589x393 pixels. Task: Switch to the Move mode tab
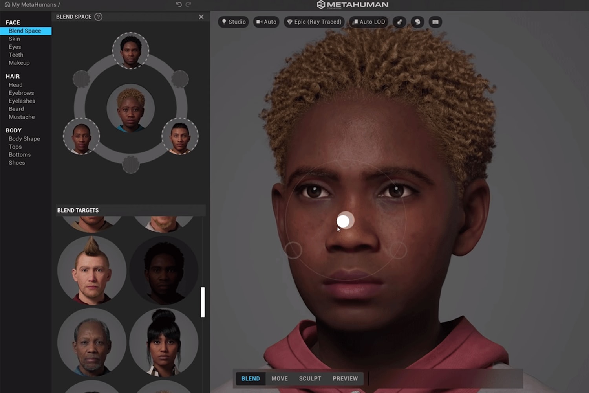pyautogui.click(x=280, y=378)
